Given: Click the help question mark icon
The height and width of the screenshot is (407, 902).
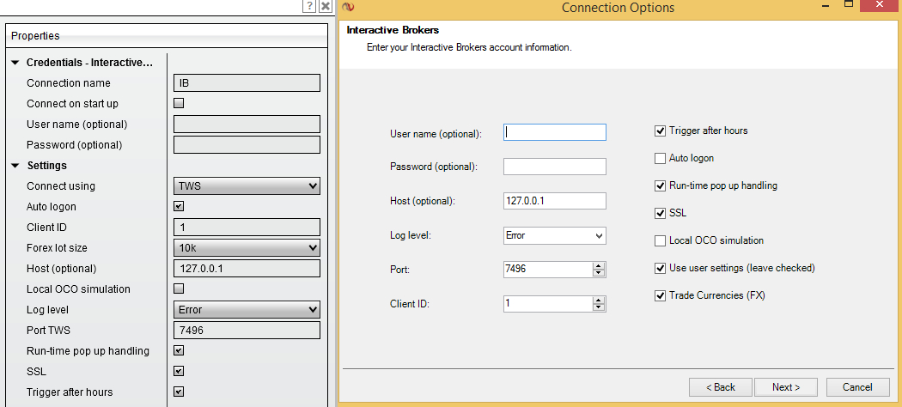Looking at the screenshot, I should pos(309,6).
